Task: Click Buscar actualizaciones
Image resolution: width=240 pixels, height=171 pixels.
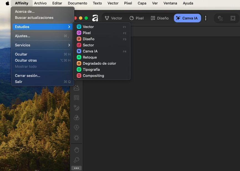Action: [34, 17]
